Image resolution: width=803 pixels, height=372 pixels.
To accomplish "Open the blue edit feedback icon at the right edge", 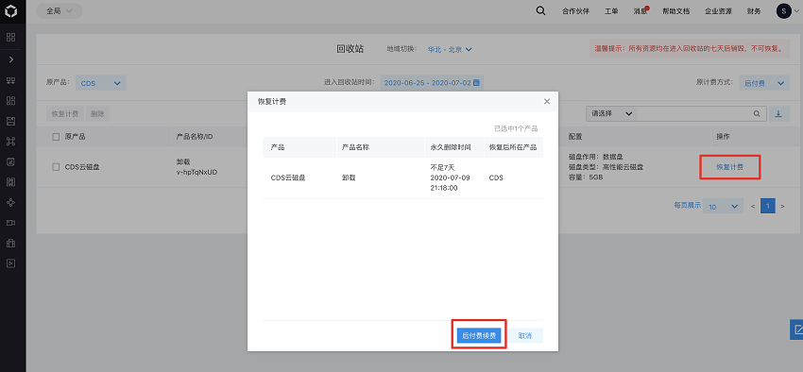I will (x=796, y=329).
